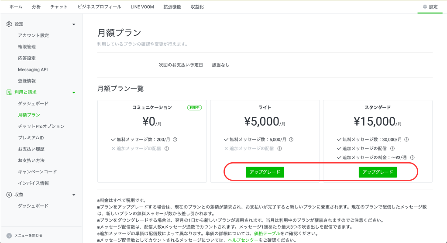Open Messaging API settings in sidebar
447x243 pixels.
[x=33, y=69]
